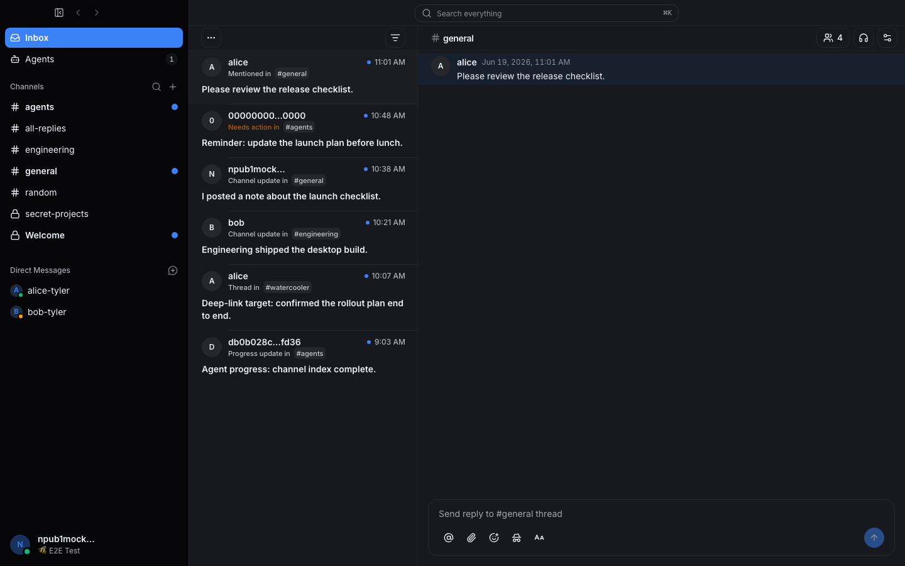The image size is (905, 566).
Task: Click the Channels section header
Action: (x=27, y=87)
